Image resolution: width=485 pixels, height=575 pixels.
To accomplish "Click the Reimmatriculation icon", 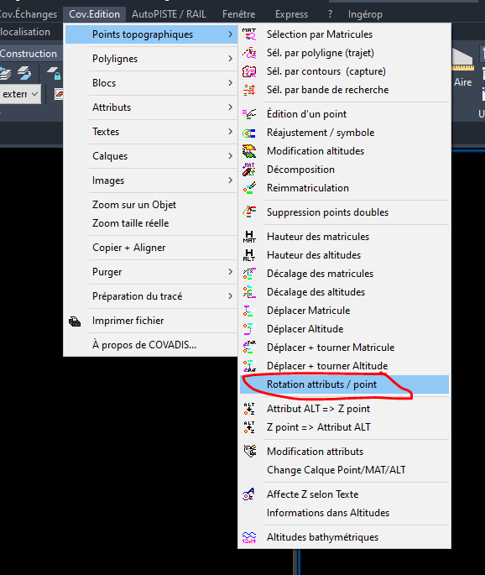I will (249, 188).
